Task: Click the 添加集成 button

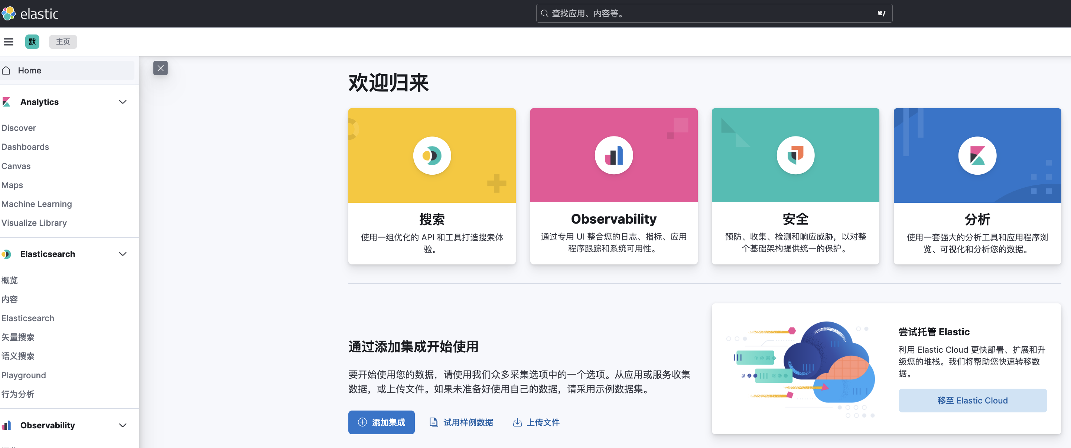Action: [381, 422]
